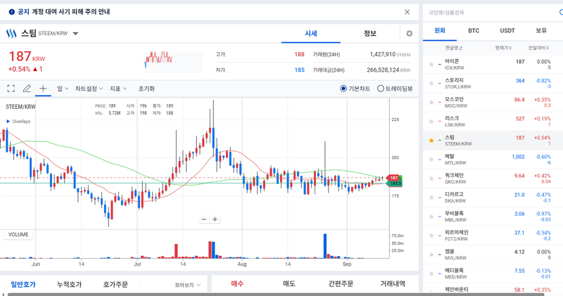Open 일반호가 tab

click(23, 285)
